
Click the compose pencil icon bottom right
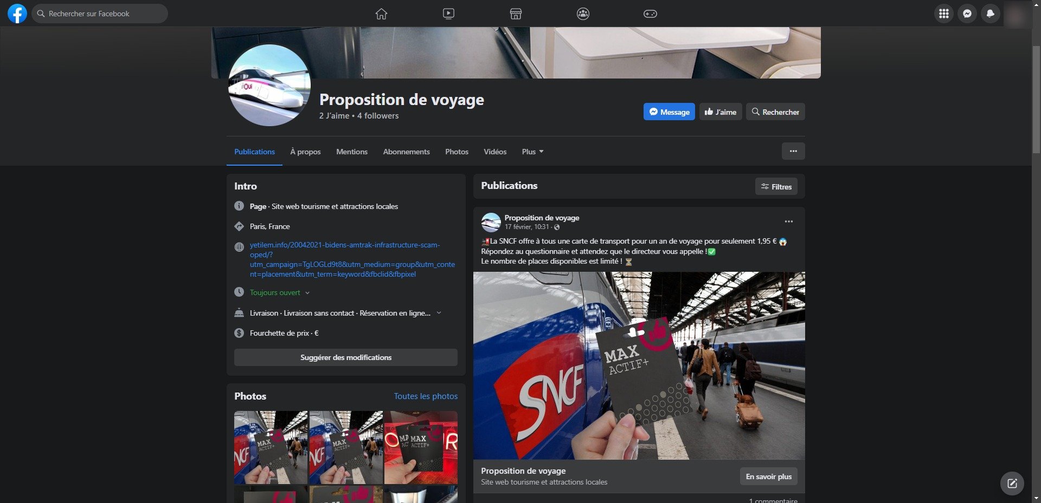pos(1013,484)
